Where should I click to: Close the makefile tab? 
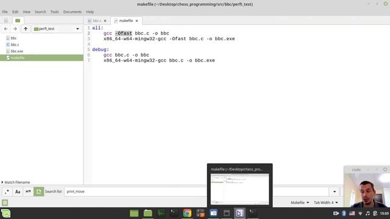(136, 21)
